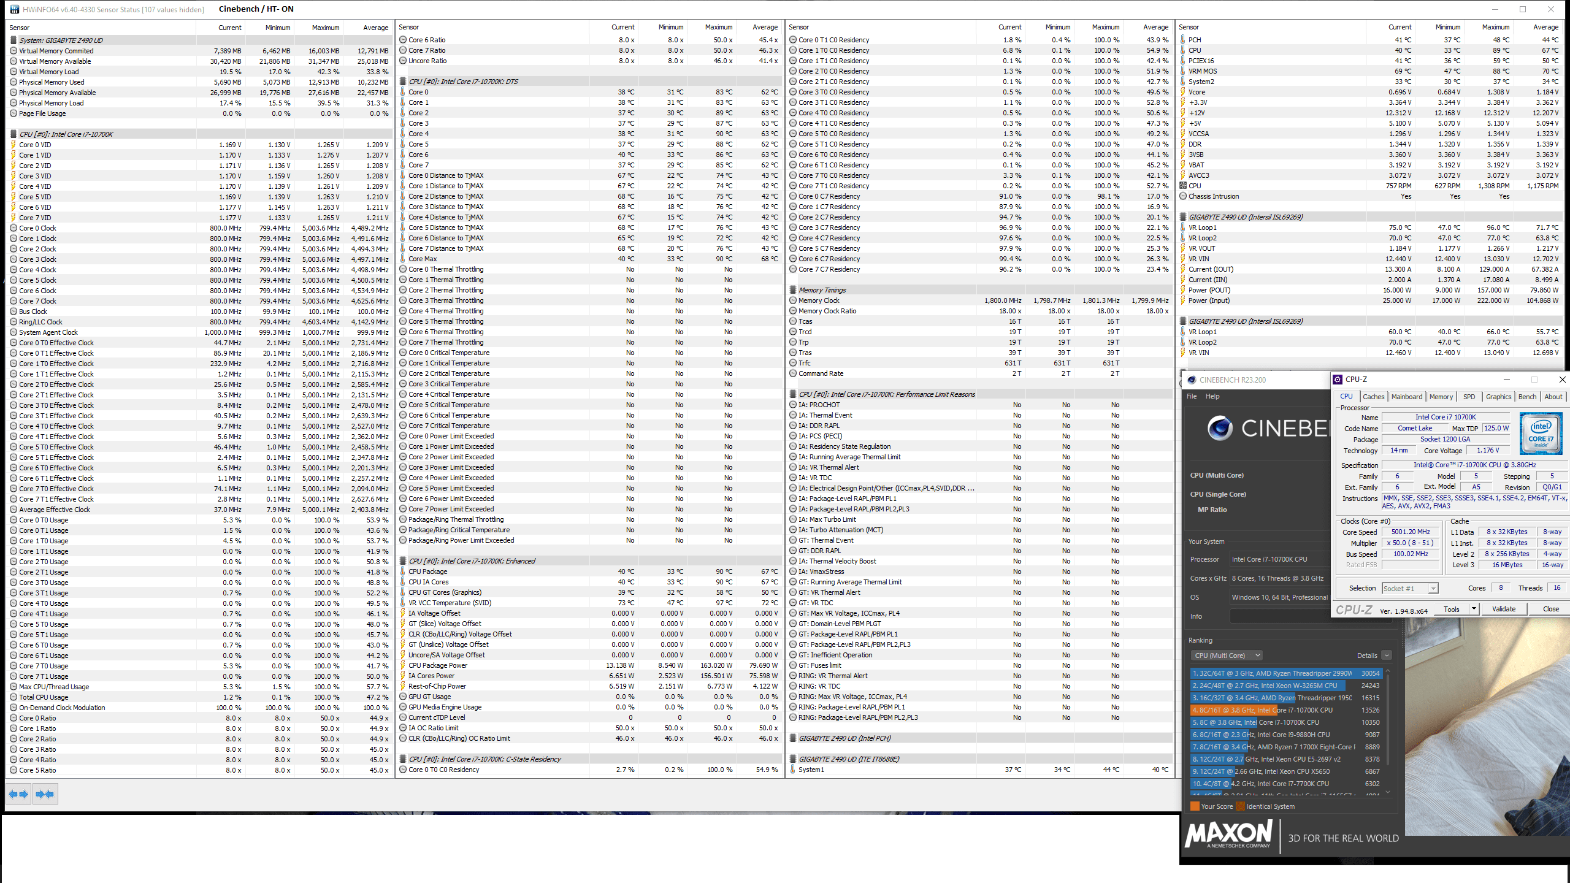Open the Socket #1 selection dropdown in CPU-Z
Screen dimensions: 1570x883
point(1410,588)
